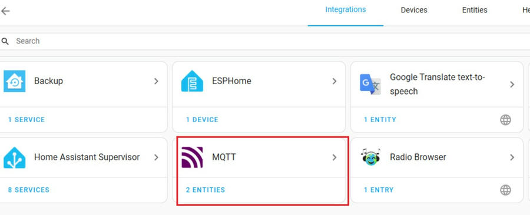Expand the MQTT integration chevron
This screenshot has width=530, height=215.
tap(334, 157)
